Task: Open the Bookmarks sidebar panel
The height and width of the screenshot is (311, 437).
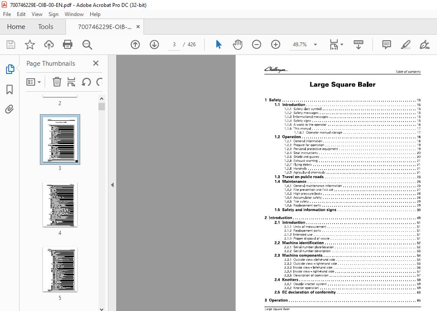Action: tap(10, 90)
